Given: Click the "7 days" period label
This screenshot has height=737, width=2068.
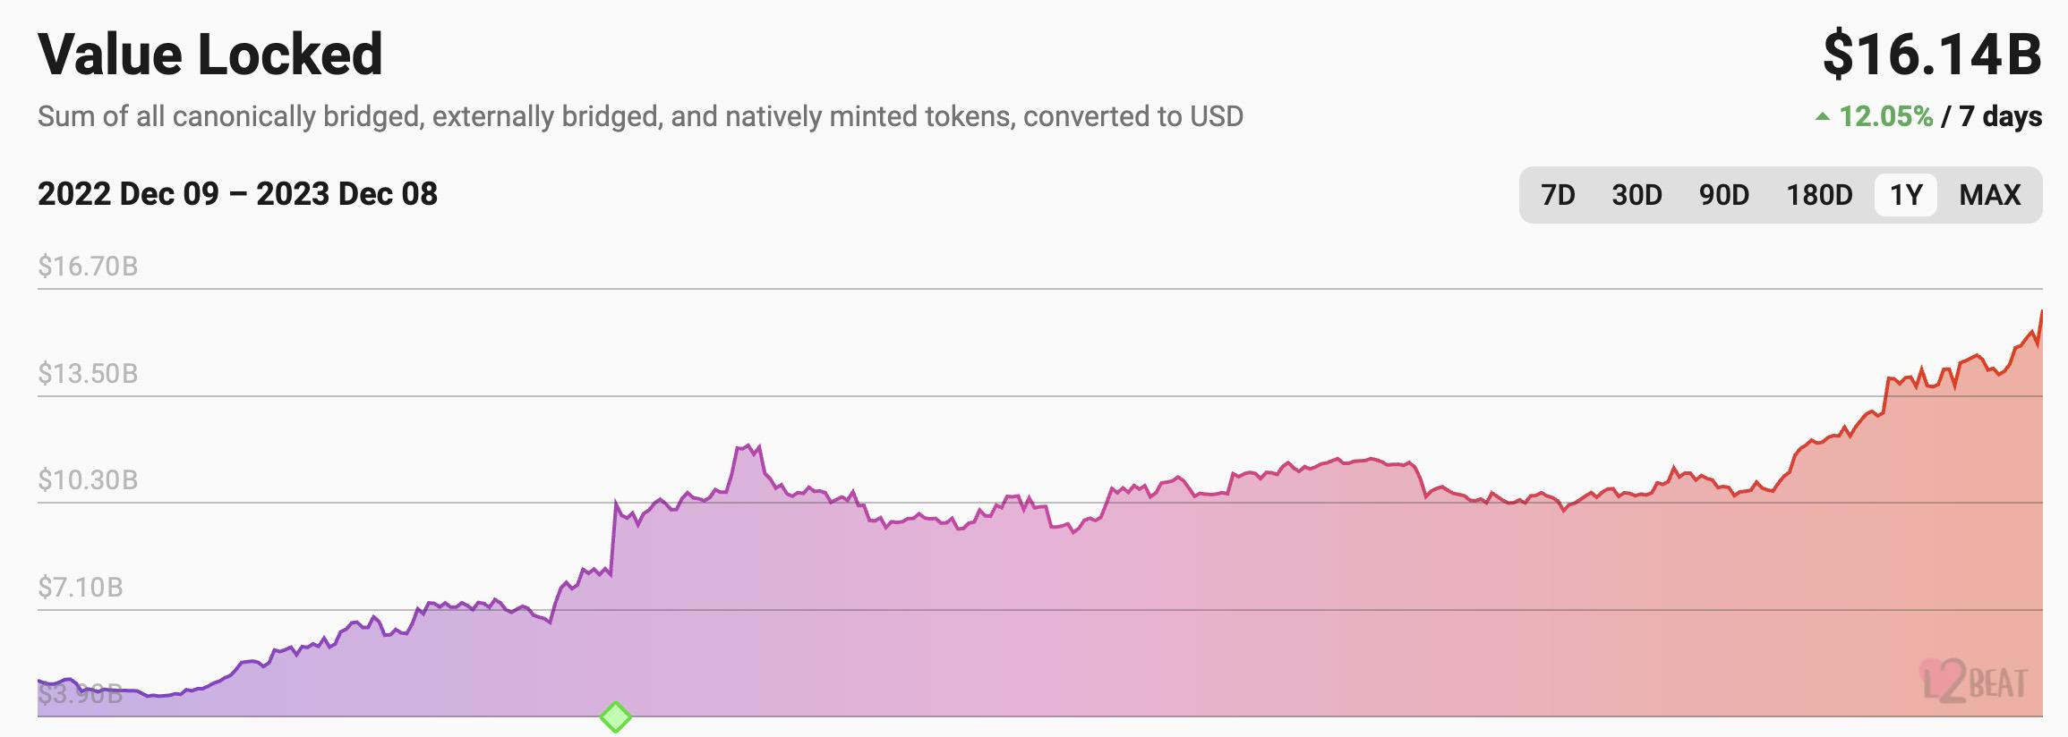Looking at the screenshot, I should pyautogui.click(x=2000, y=117).
